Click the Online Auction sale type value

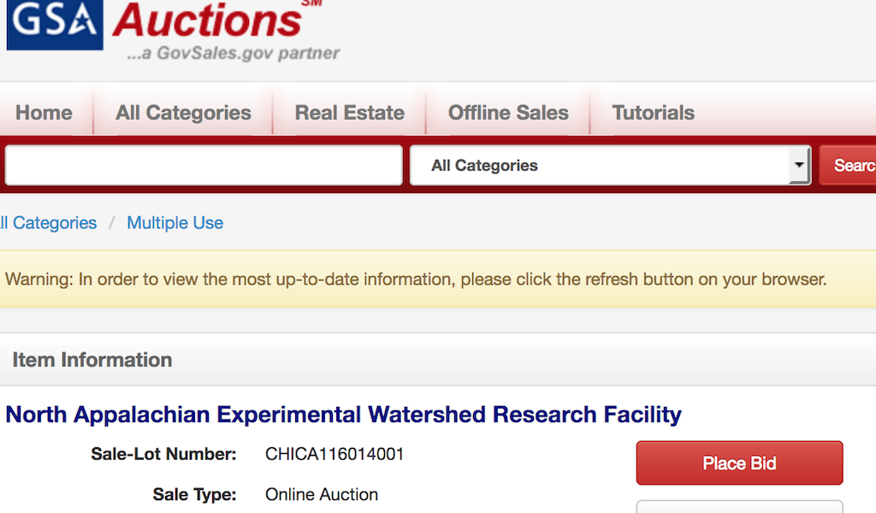322,494
